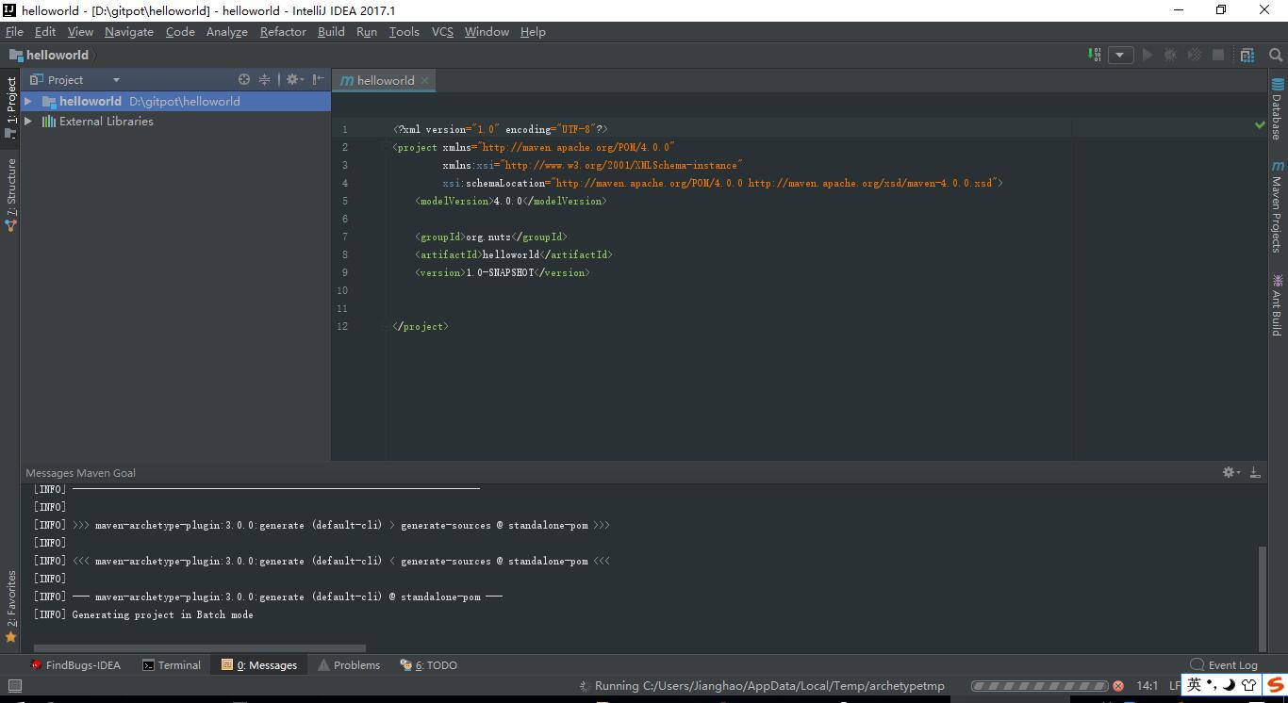Open the Refactor menu

[283, 31]
